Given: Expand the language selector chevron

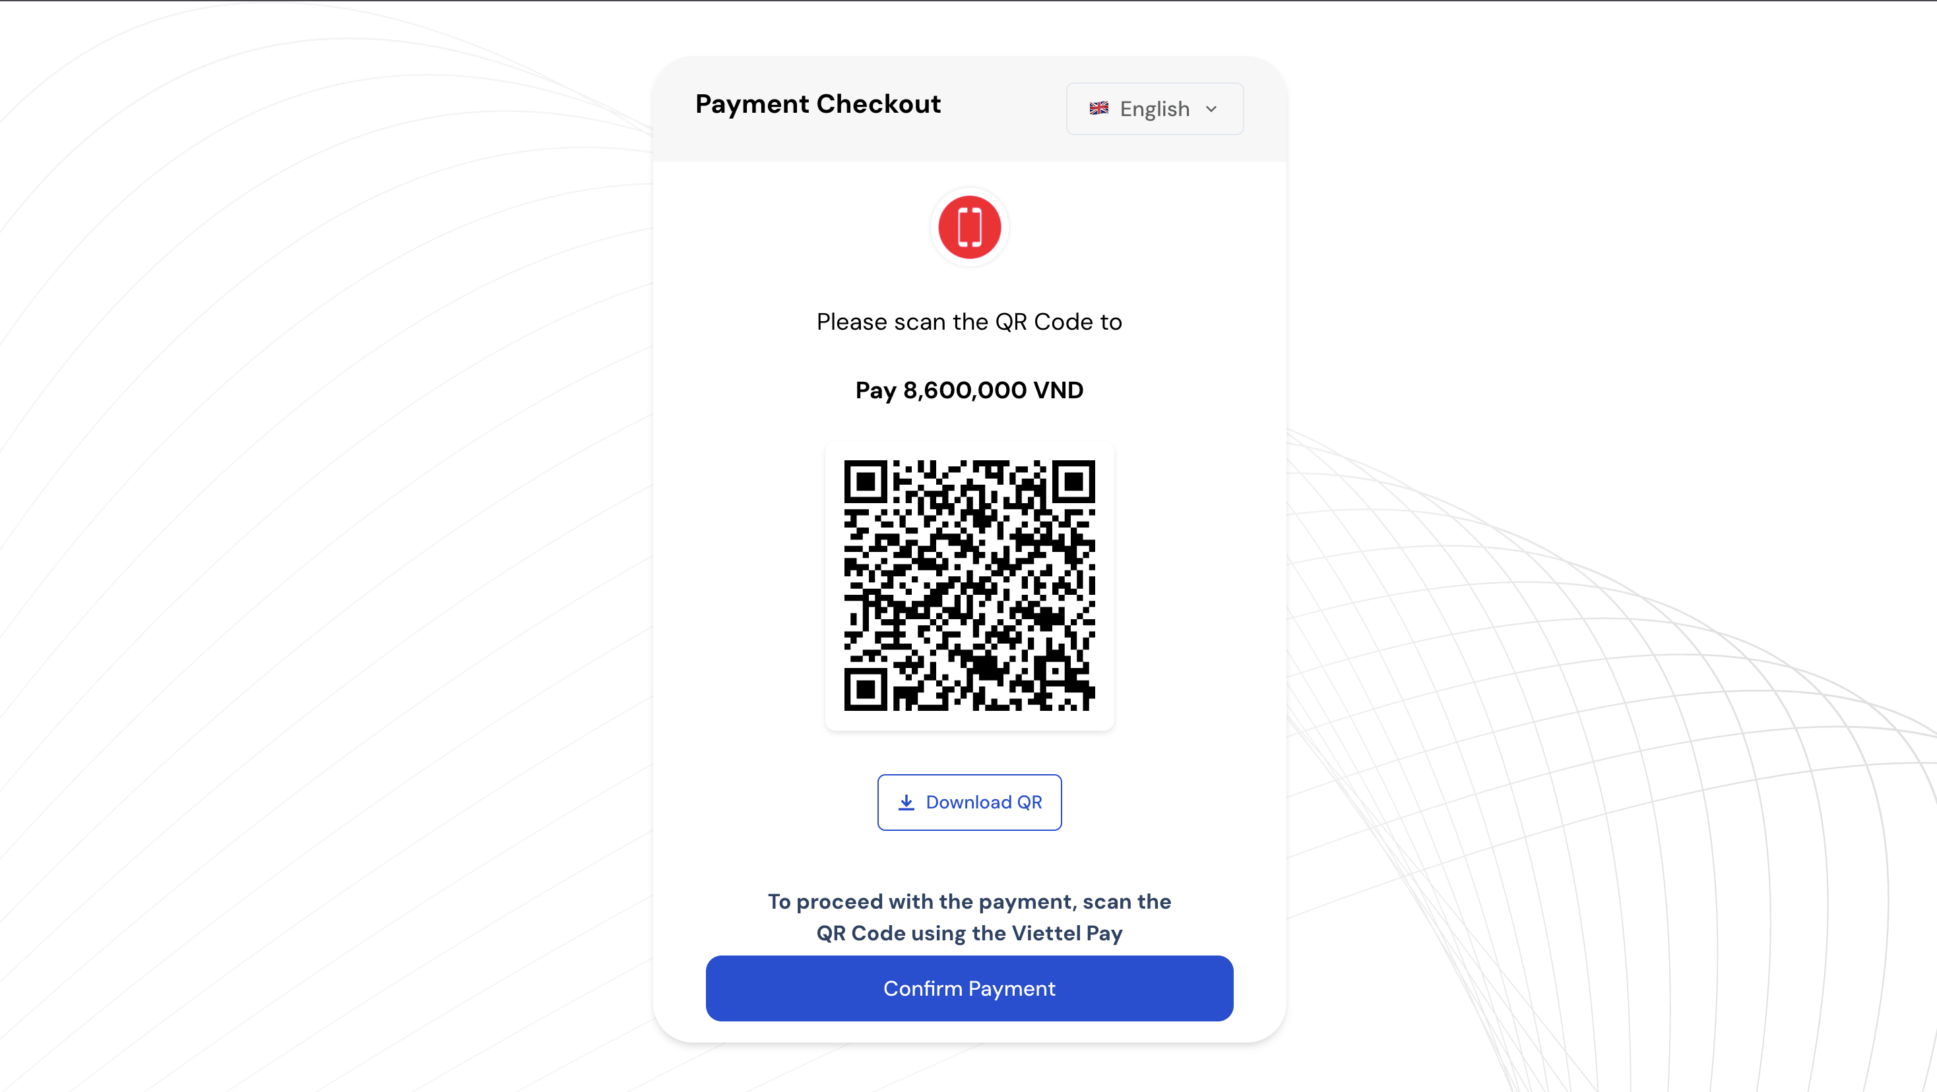Looking at the screenshot, I should coord(1211,109).
